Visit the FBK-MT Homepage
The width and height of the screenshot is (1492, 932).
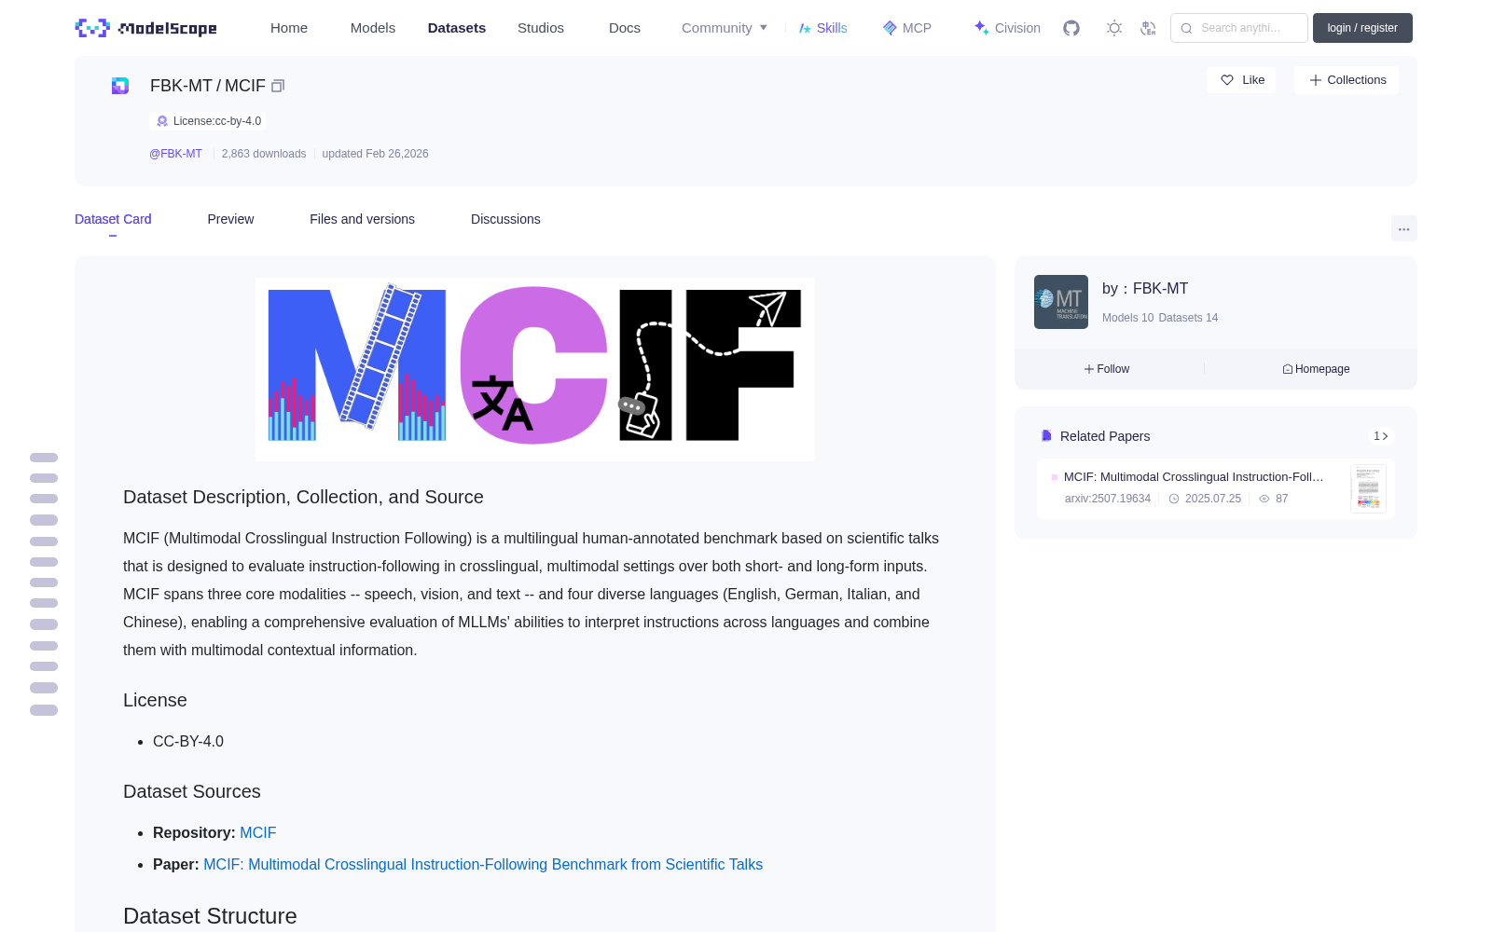[1316, 369]
